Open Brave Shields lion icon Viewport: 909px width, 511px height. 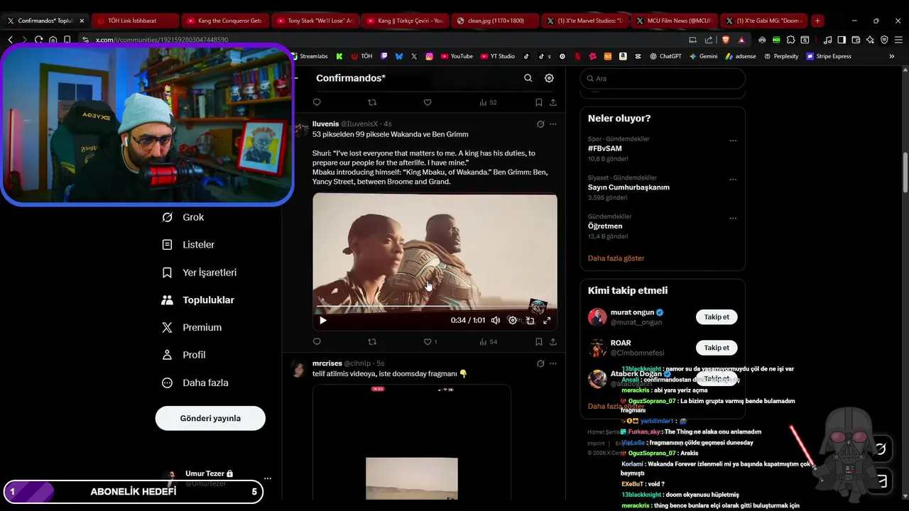726,40
